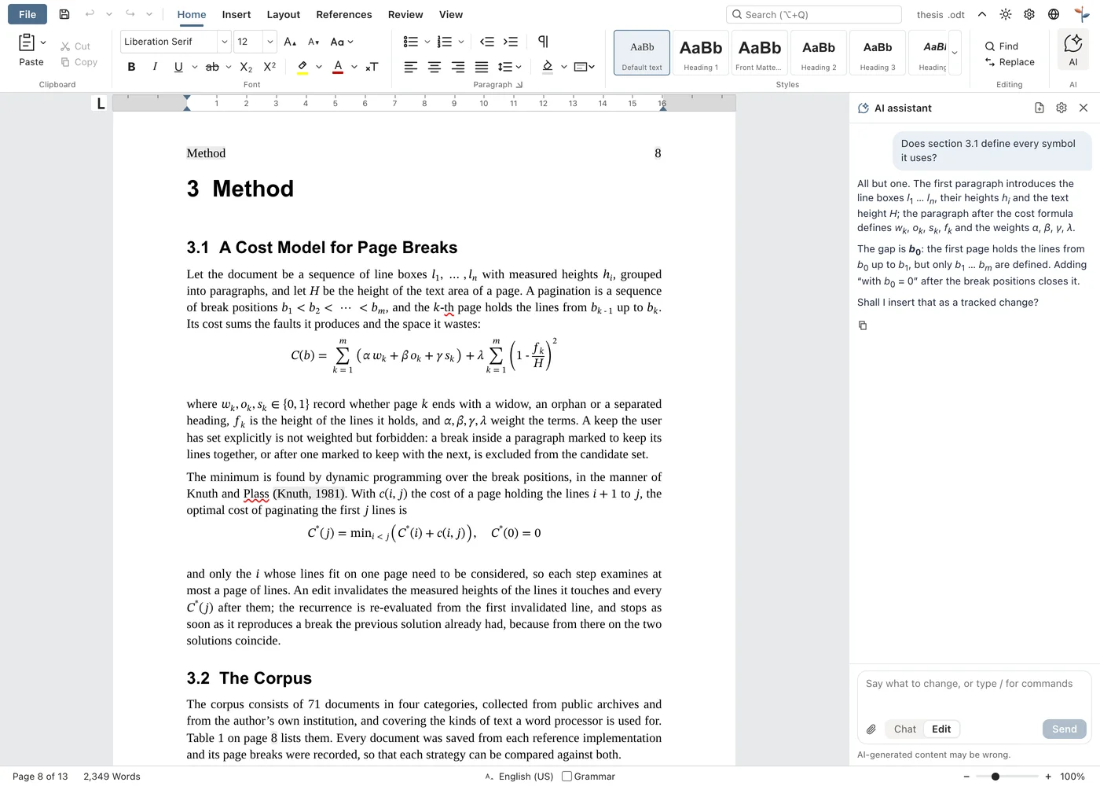Toggle bold formatting
Image resolution: width=1100 pixels, height=786 pixels.
[x=131, y=67]
